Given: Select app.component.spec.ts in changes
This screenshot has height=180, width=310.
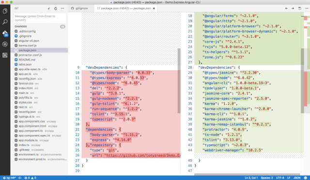Looking at the screenshot, I should coord(39,135).
